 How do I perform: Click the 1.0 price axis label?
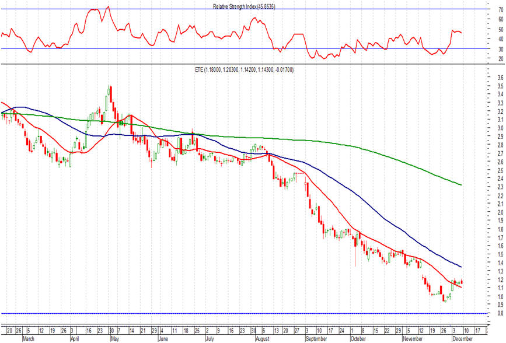pos(501,297)
